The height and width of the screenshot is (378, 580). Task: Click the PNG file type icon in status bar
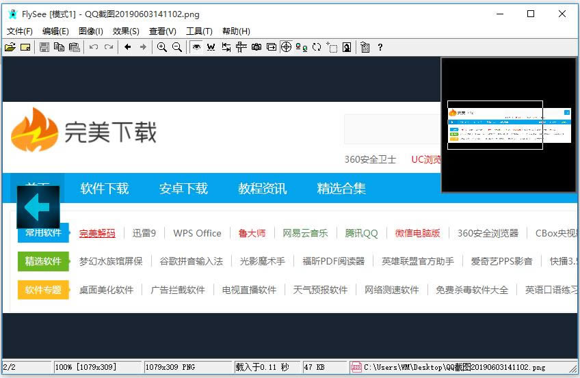coord(356,367)
